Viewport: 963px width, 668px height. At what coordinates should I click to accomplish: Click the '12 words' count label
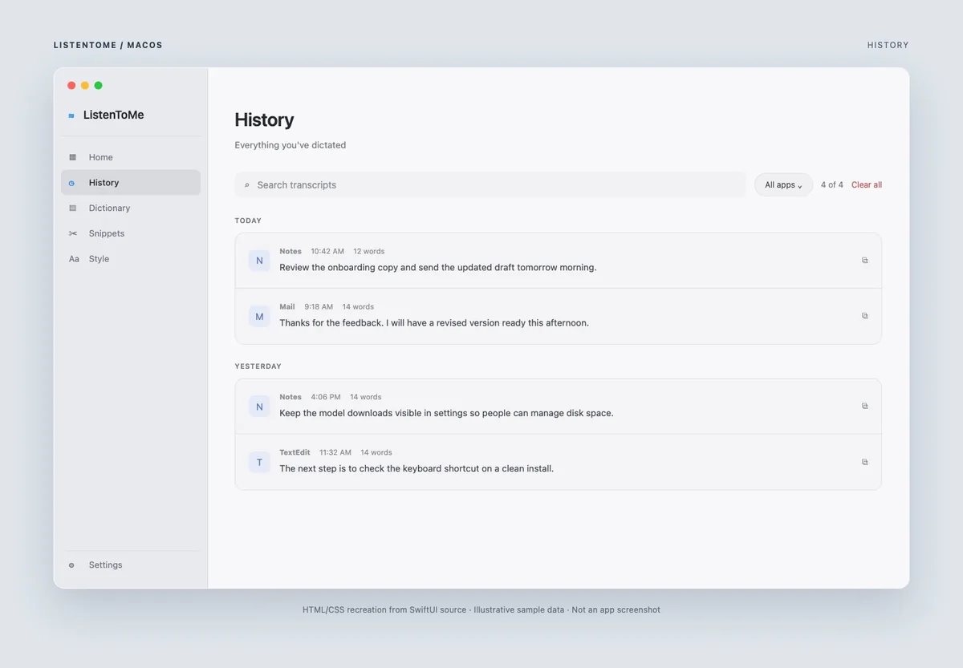click(x=369, y=251)
